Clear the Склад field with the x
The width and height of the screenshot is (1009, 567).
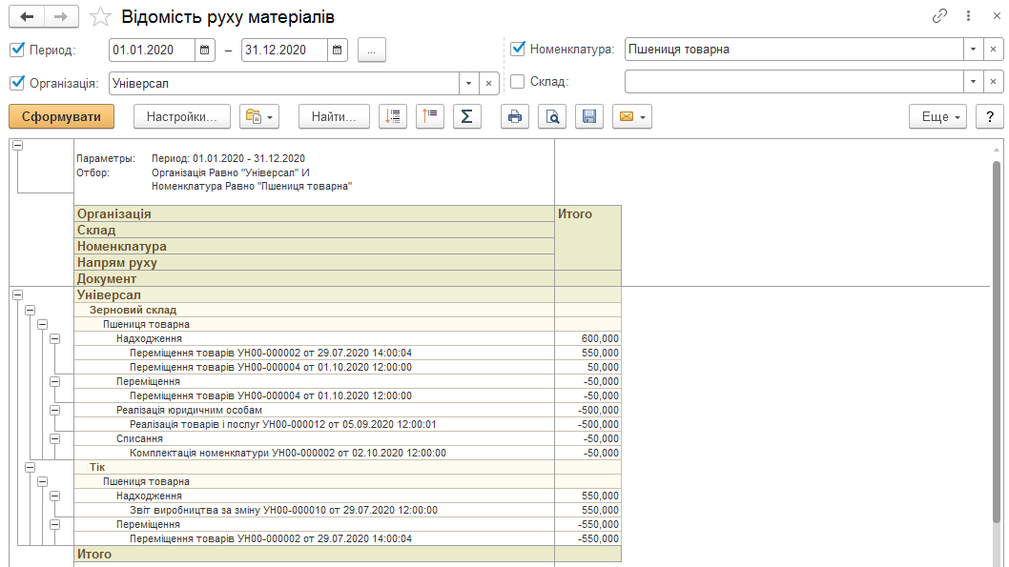993,82
